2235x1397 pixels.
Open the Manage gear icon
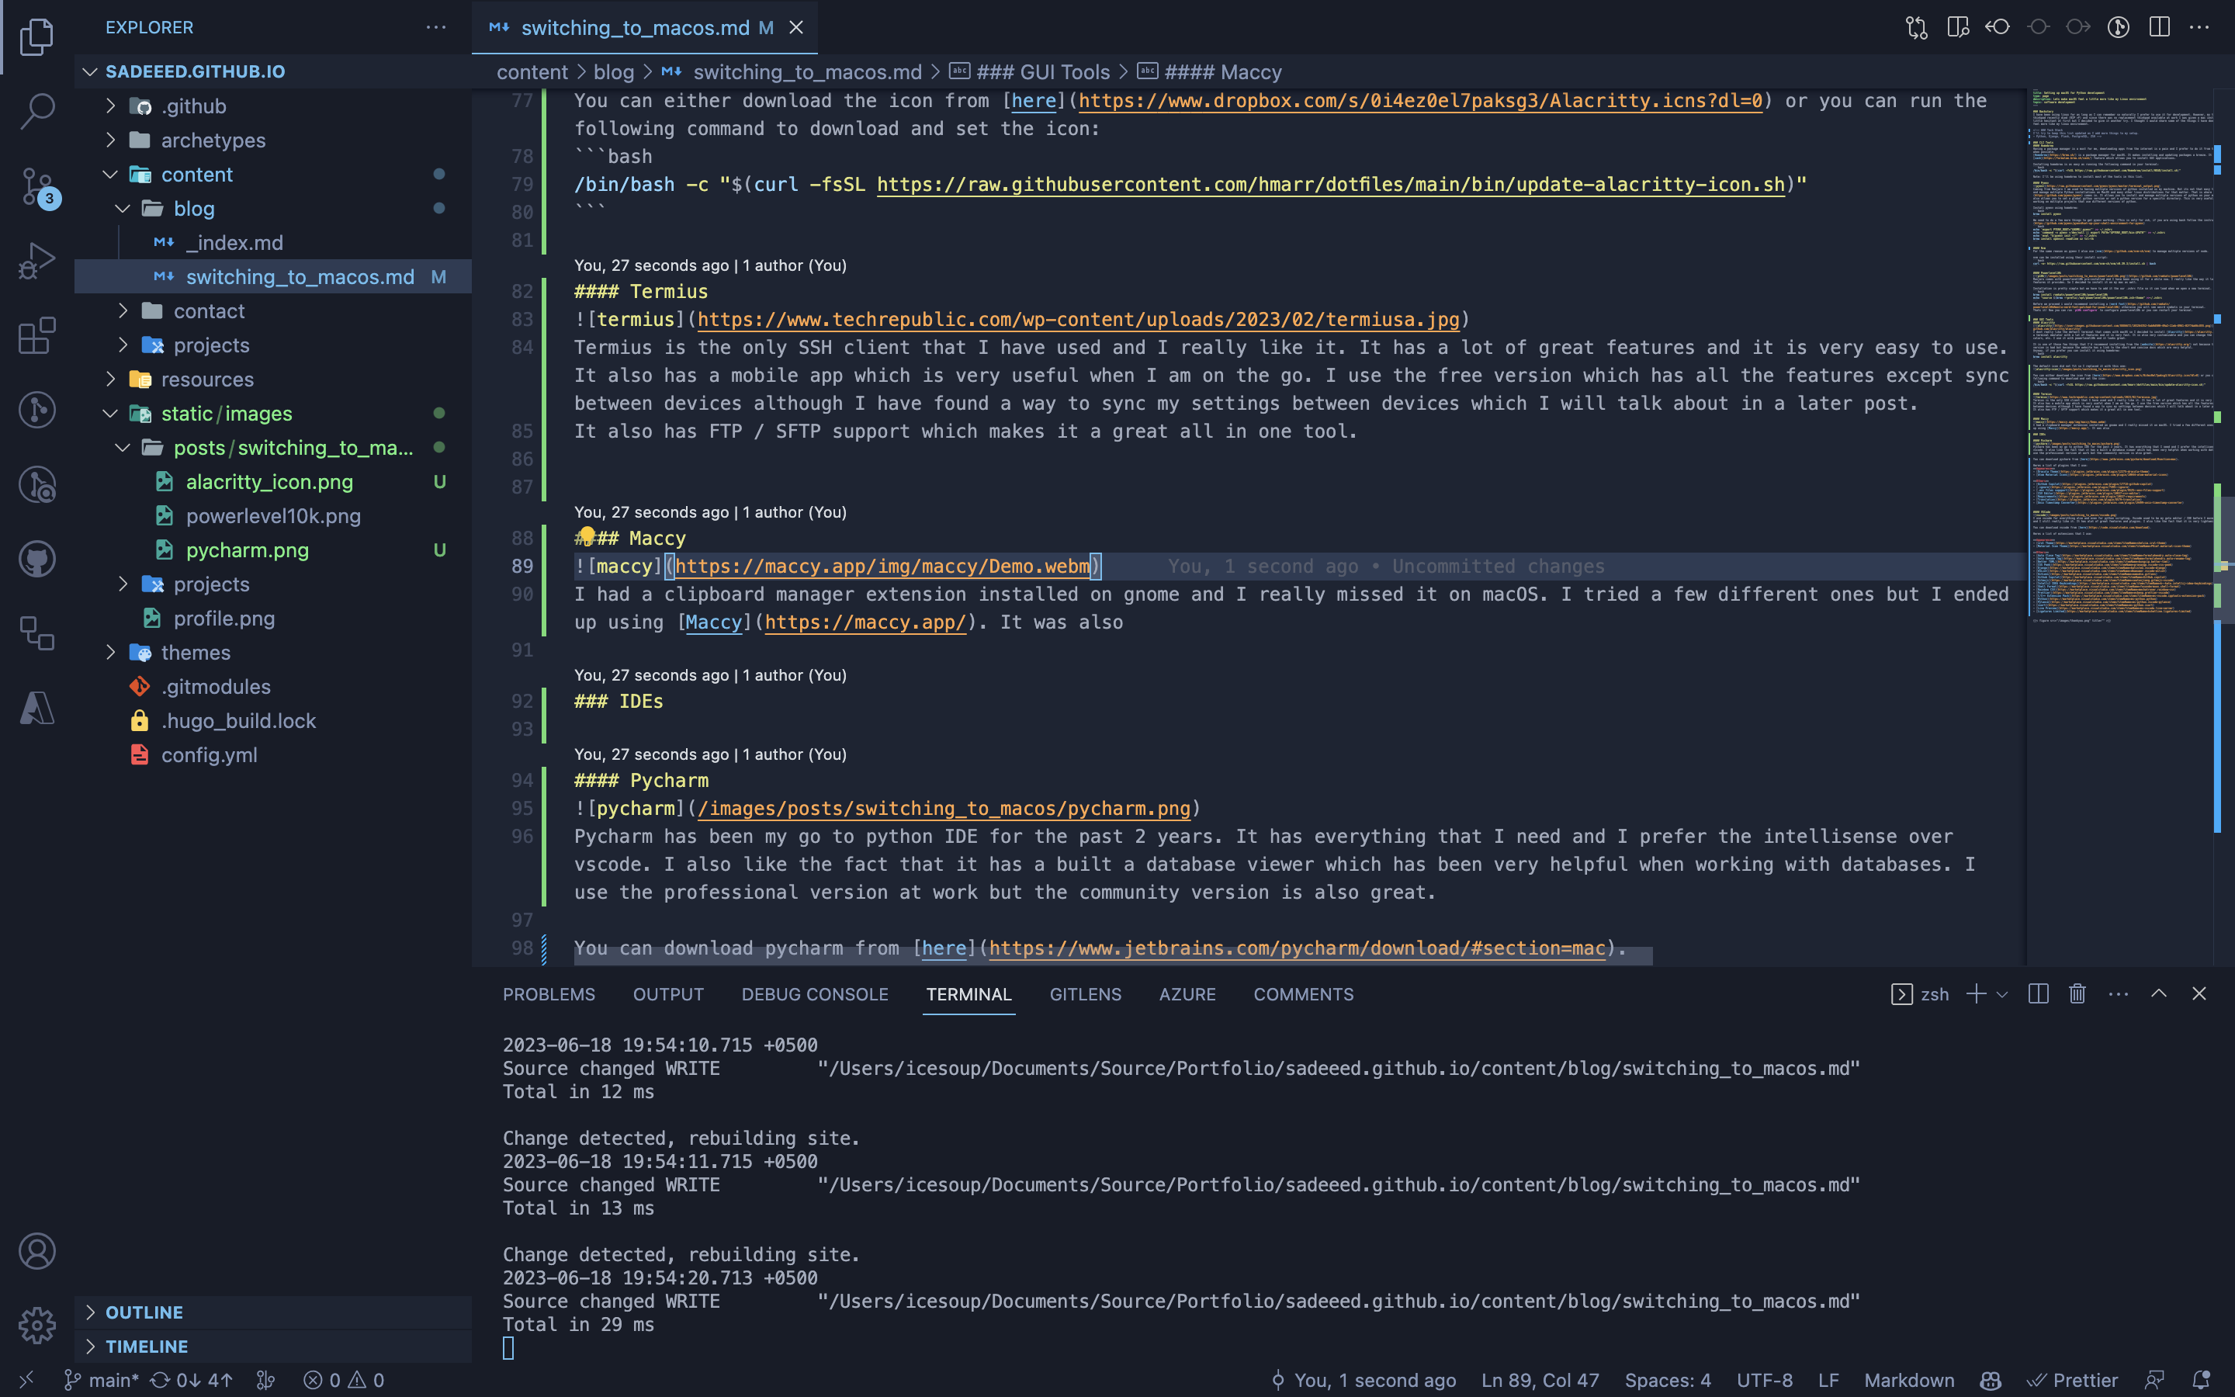coord(37,1325)
